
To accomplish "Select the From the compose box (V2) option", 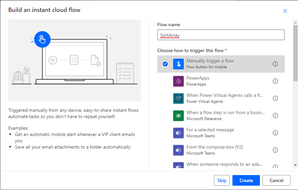I will (x=221, y=150).
